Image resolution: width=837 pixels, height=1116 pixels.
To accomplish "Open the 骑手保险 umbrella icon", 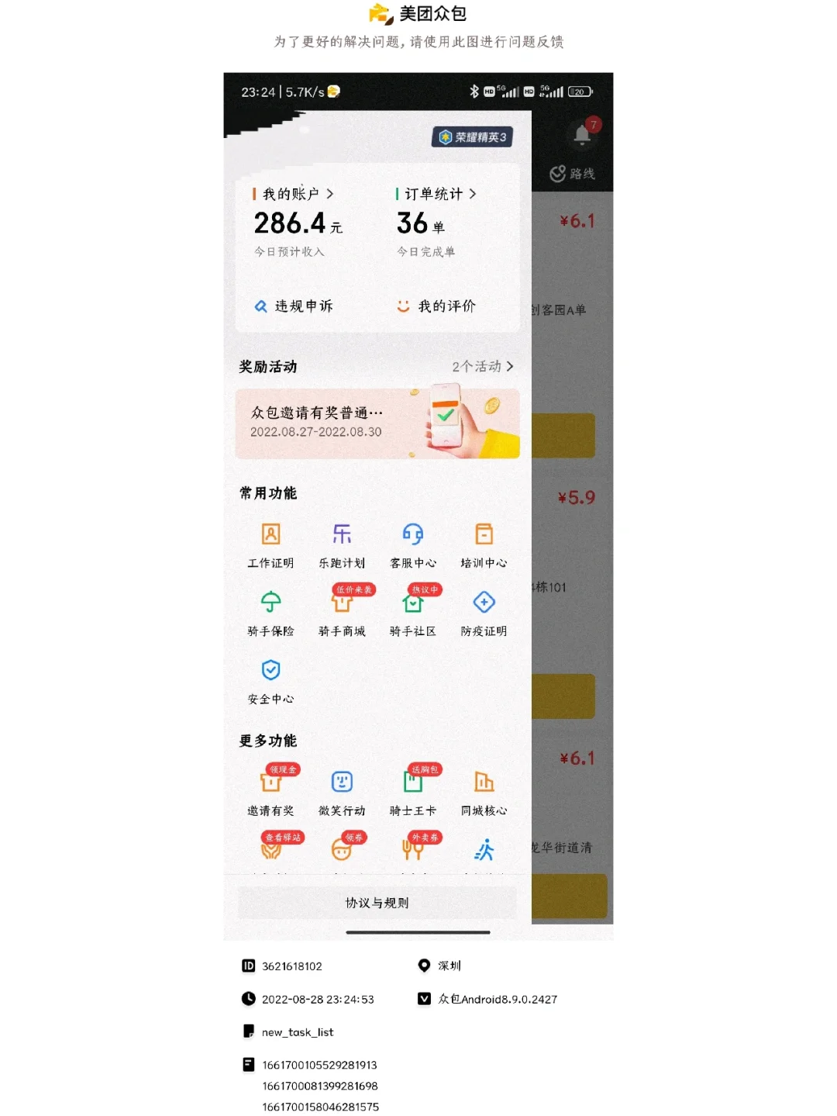I will [270, 602].
